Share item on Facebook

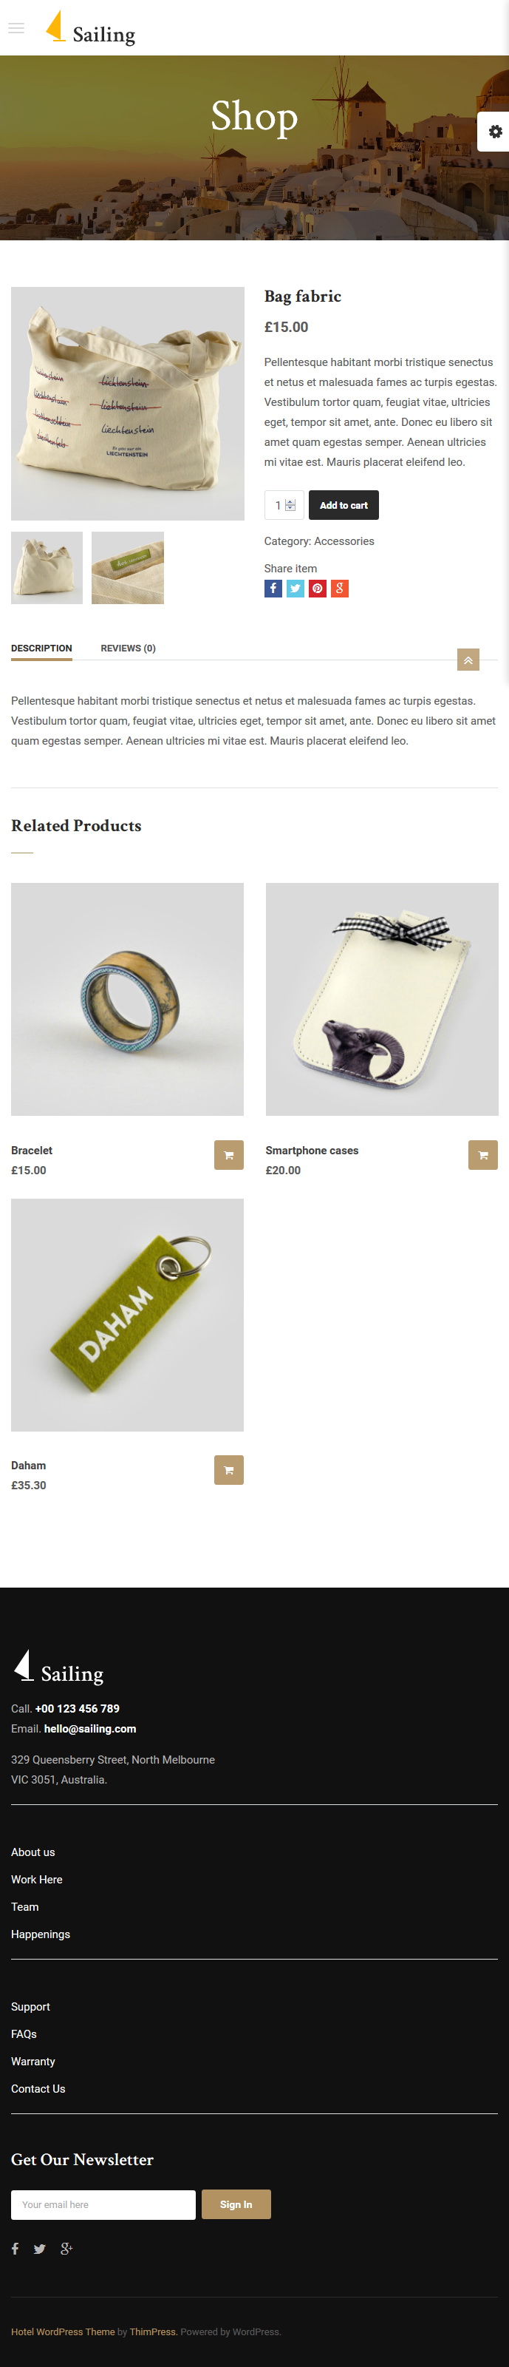pos(273,589)
